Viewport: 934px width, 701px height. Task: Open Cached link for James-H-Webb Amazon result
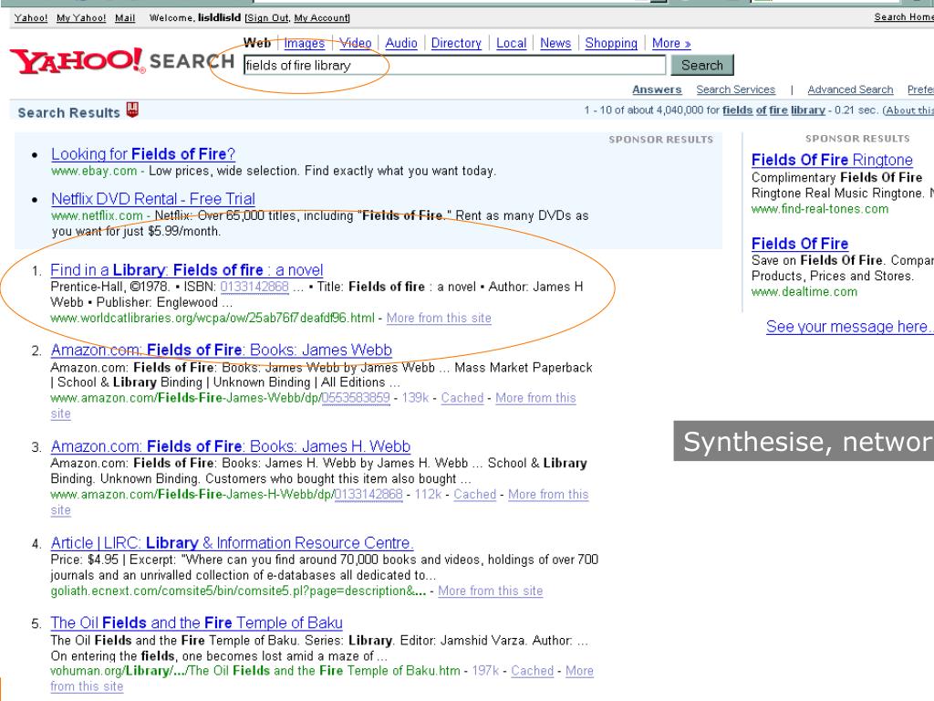(x=474, y=494)
